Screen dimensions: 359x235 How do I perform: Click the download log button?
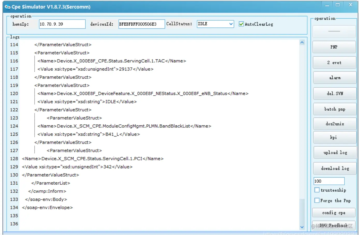(335, 168)
